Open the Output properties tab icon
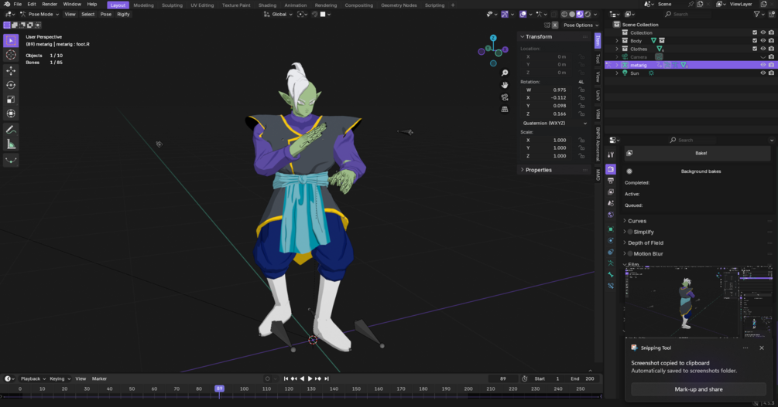The width and height of the screenshot is (778, 407). click(x=611, y=181)
